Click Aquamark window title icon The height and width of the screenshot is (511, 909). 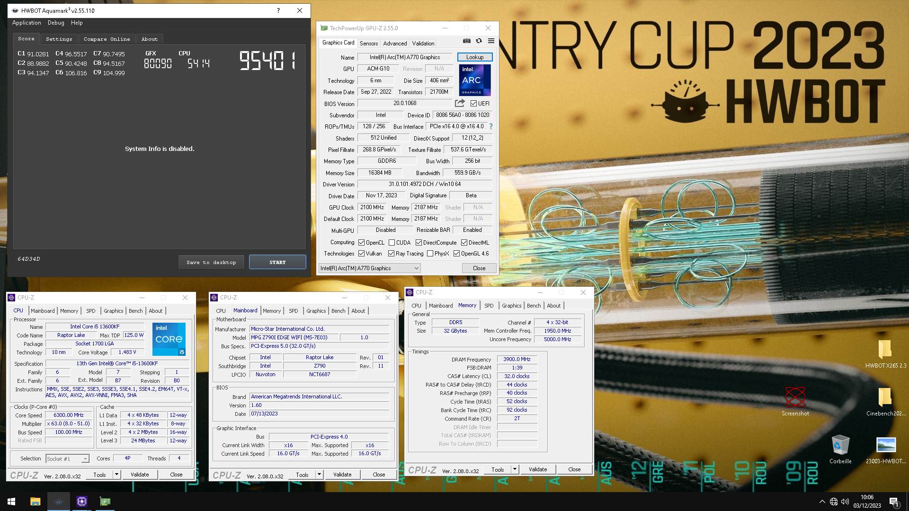click(x=15, y=10)
